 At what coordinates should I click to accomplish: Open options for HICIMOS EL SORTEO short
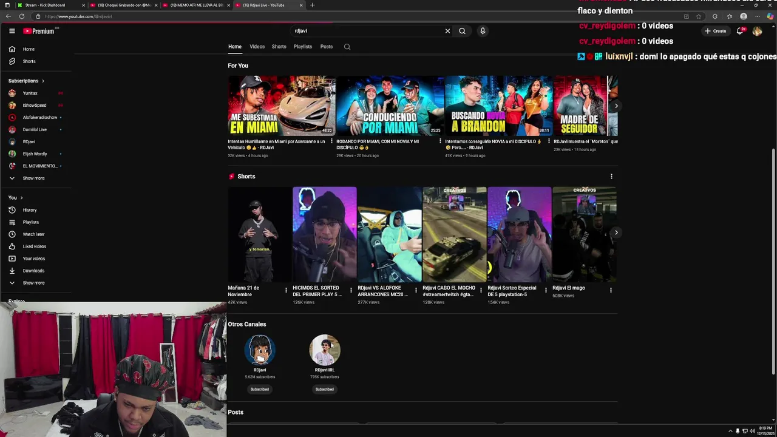click(x=351, y=290)
